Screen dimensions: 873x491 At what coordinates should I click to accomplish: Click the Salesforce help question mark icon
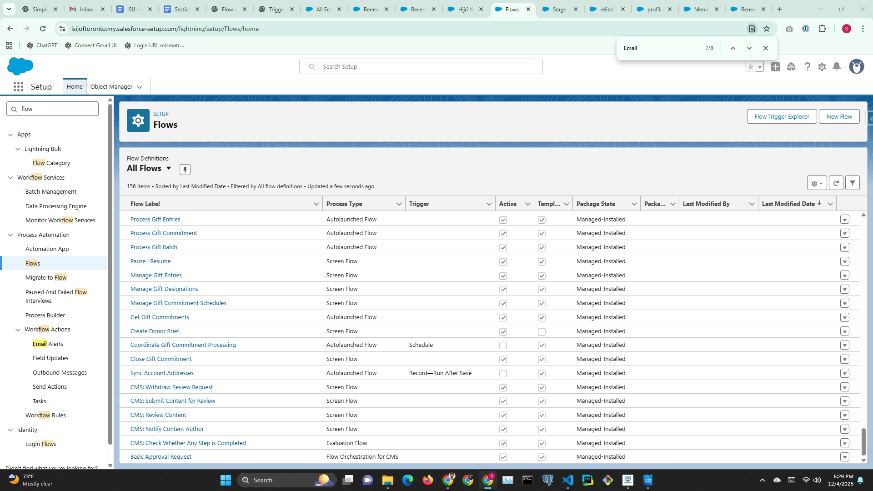pyautogui.click(x=807, y=67)
